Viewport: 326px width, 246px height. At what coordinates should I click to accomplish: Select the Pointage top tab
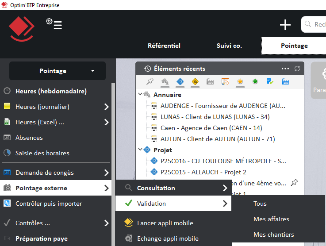tap(294, 46)
